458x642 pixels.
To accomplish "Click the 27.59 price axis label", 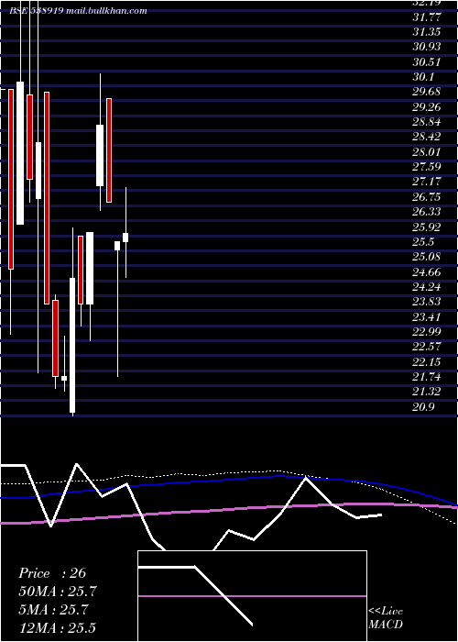I will (428, 167).
